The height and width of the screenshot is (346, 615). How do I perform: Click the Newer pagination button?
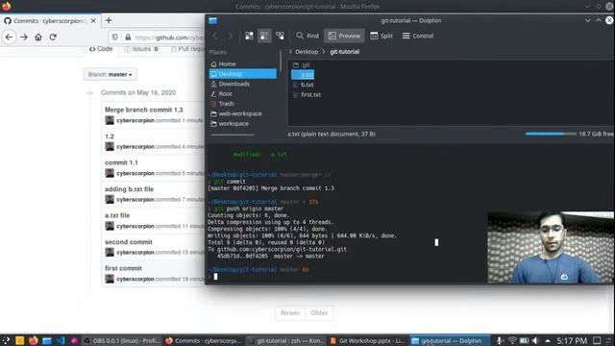coord(290,313)
